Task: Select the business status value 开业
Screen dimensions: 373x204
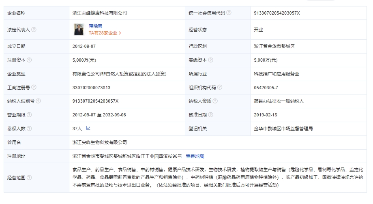Action: tap(258, 30)
